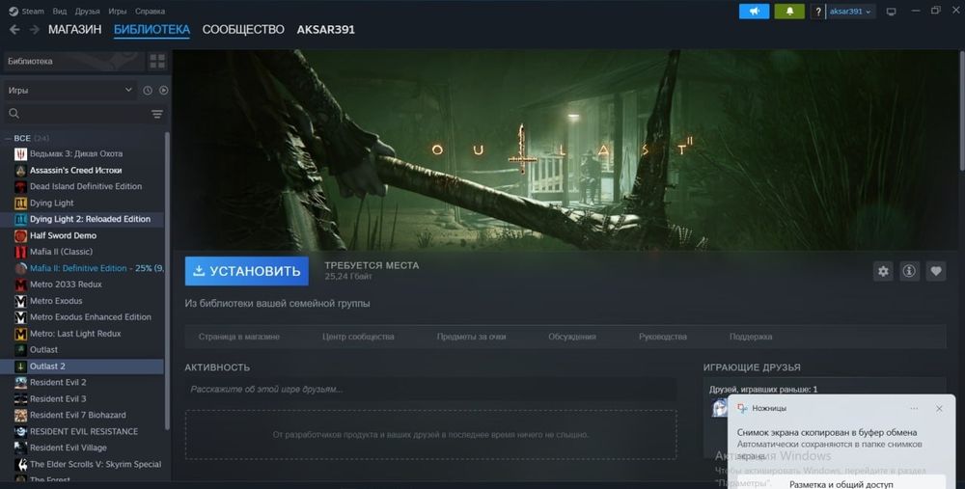Toggle ready-to-play filter icon

[x=164, y=90]
